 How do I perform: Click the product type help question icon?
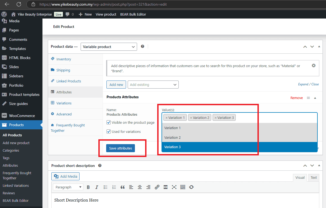142,46
